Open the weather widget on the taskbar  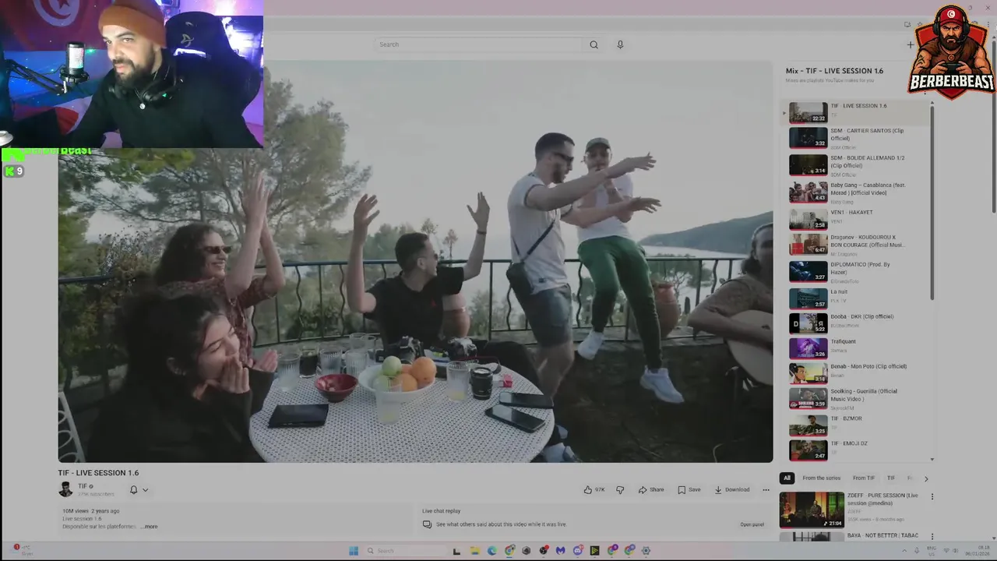(23, 550)
